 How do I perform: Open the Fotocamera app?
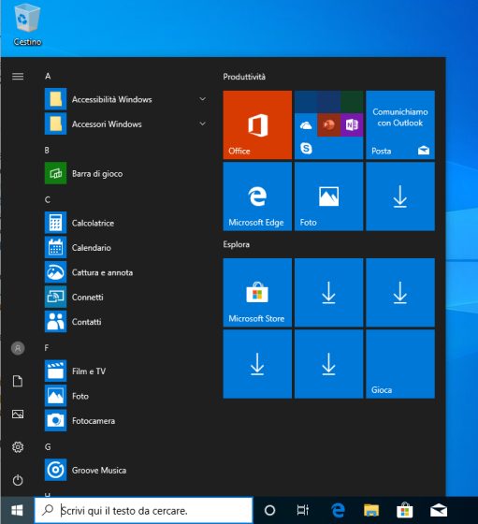[127, 421]
